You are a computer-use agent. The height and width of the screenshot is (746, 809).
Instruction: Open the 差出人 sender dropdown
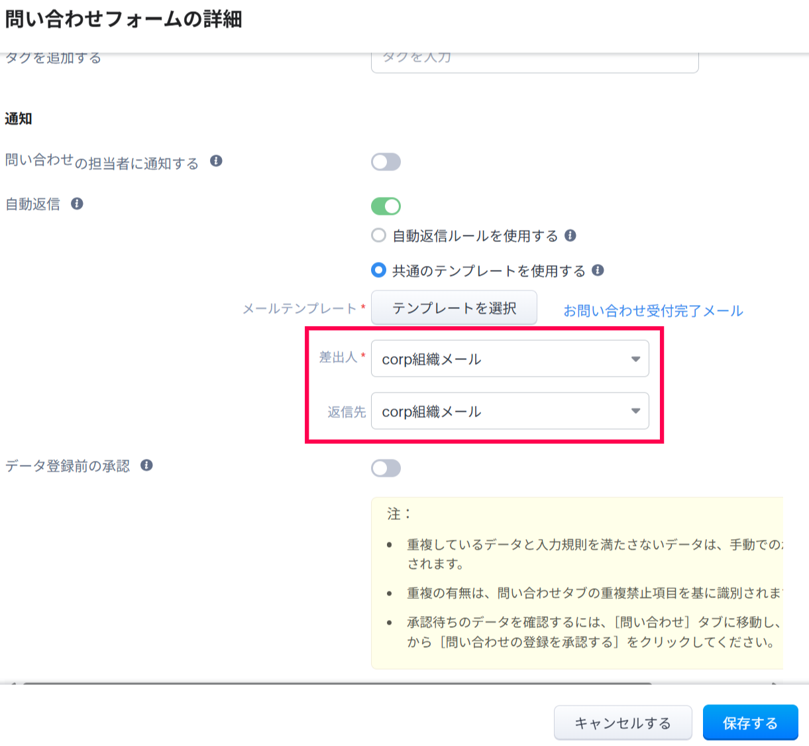point(510,359)
